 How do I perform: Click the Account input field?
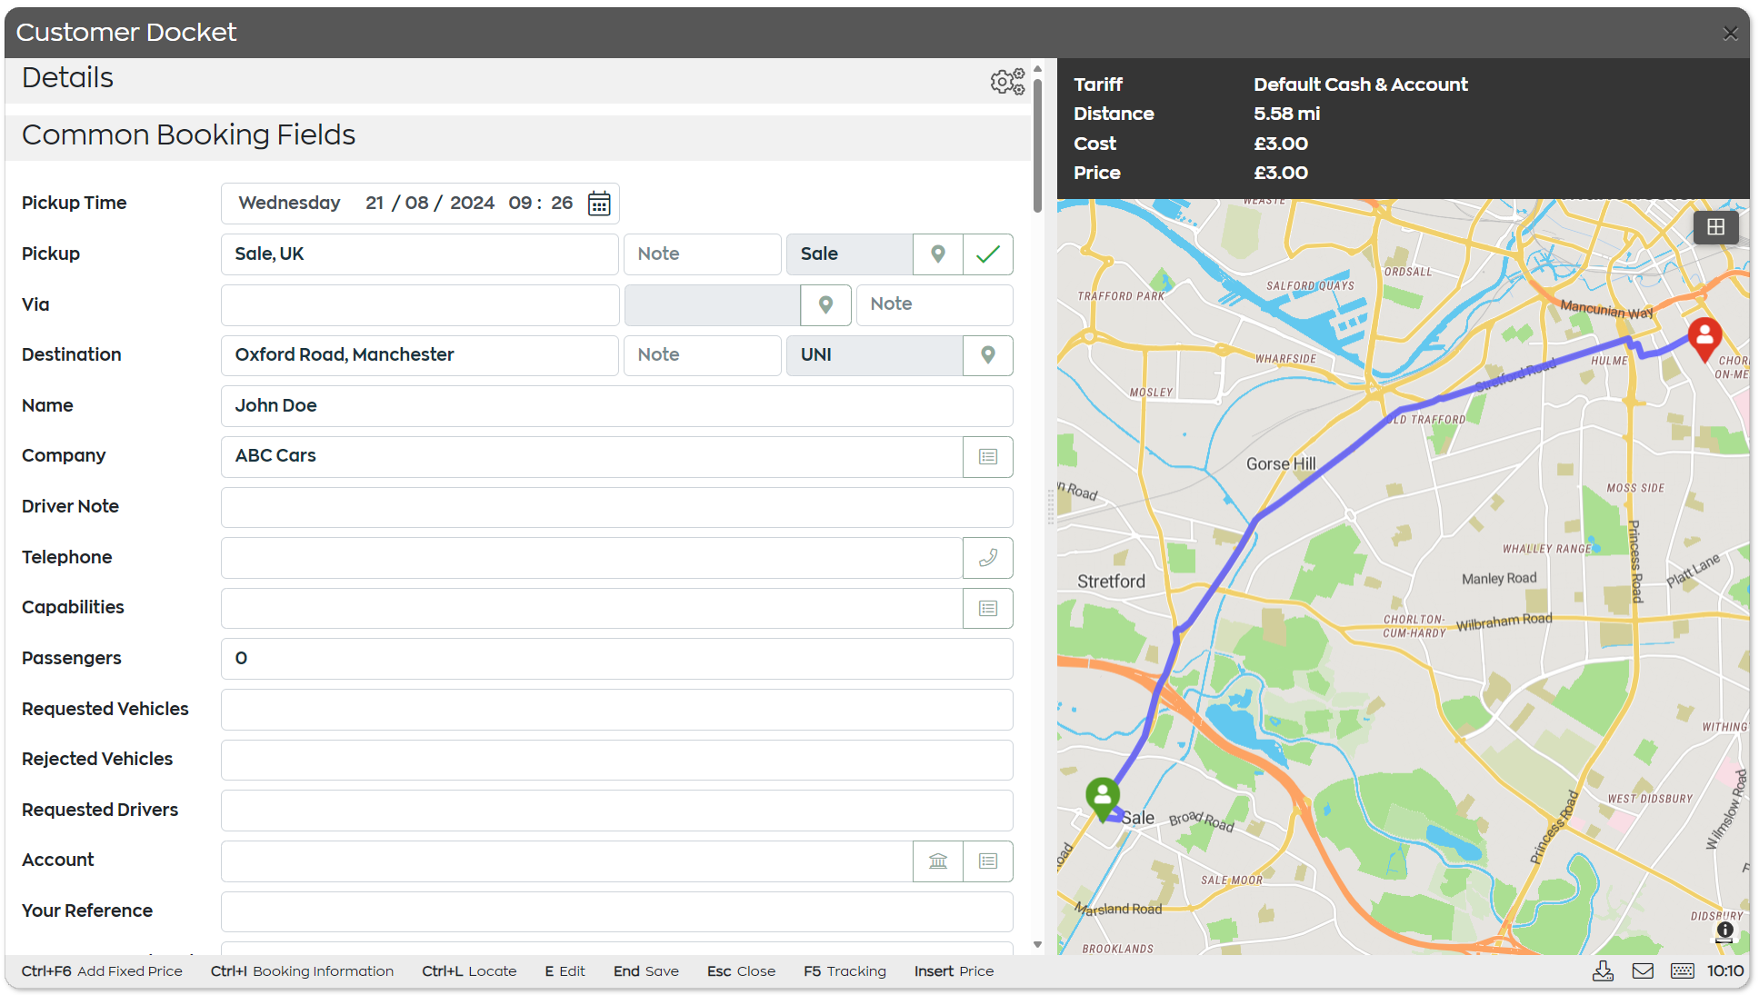click(x=567, y=861)
